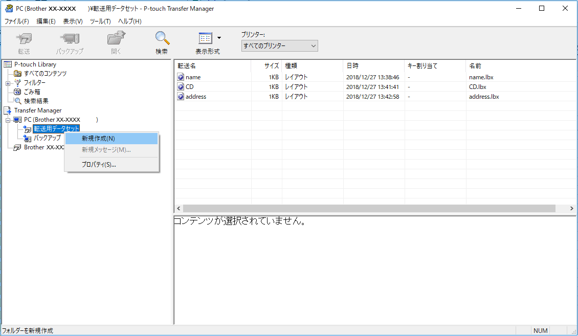Click the horizontal scrollbar thumb in file list
The width and height of the screenshot is (578, 336).
pyautogui.click(x=369, y=209)
